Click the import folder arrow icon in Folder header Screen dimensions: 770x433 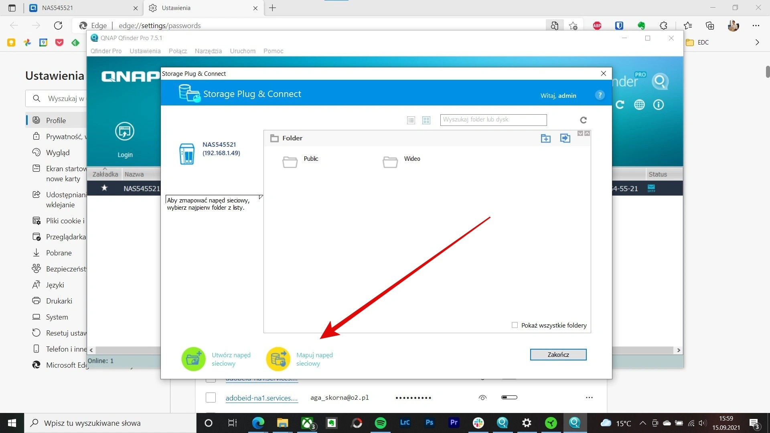pos(565,138)
